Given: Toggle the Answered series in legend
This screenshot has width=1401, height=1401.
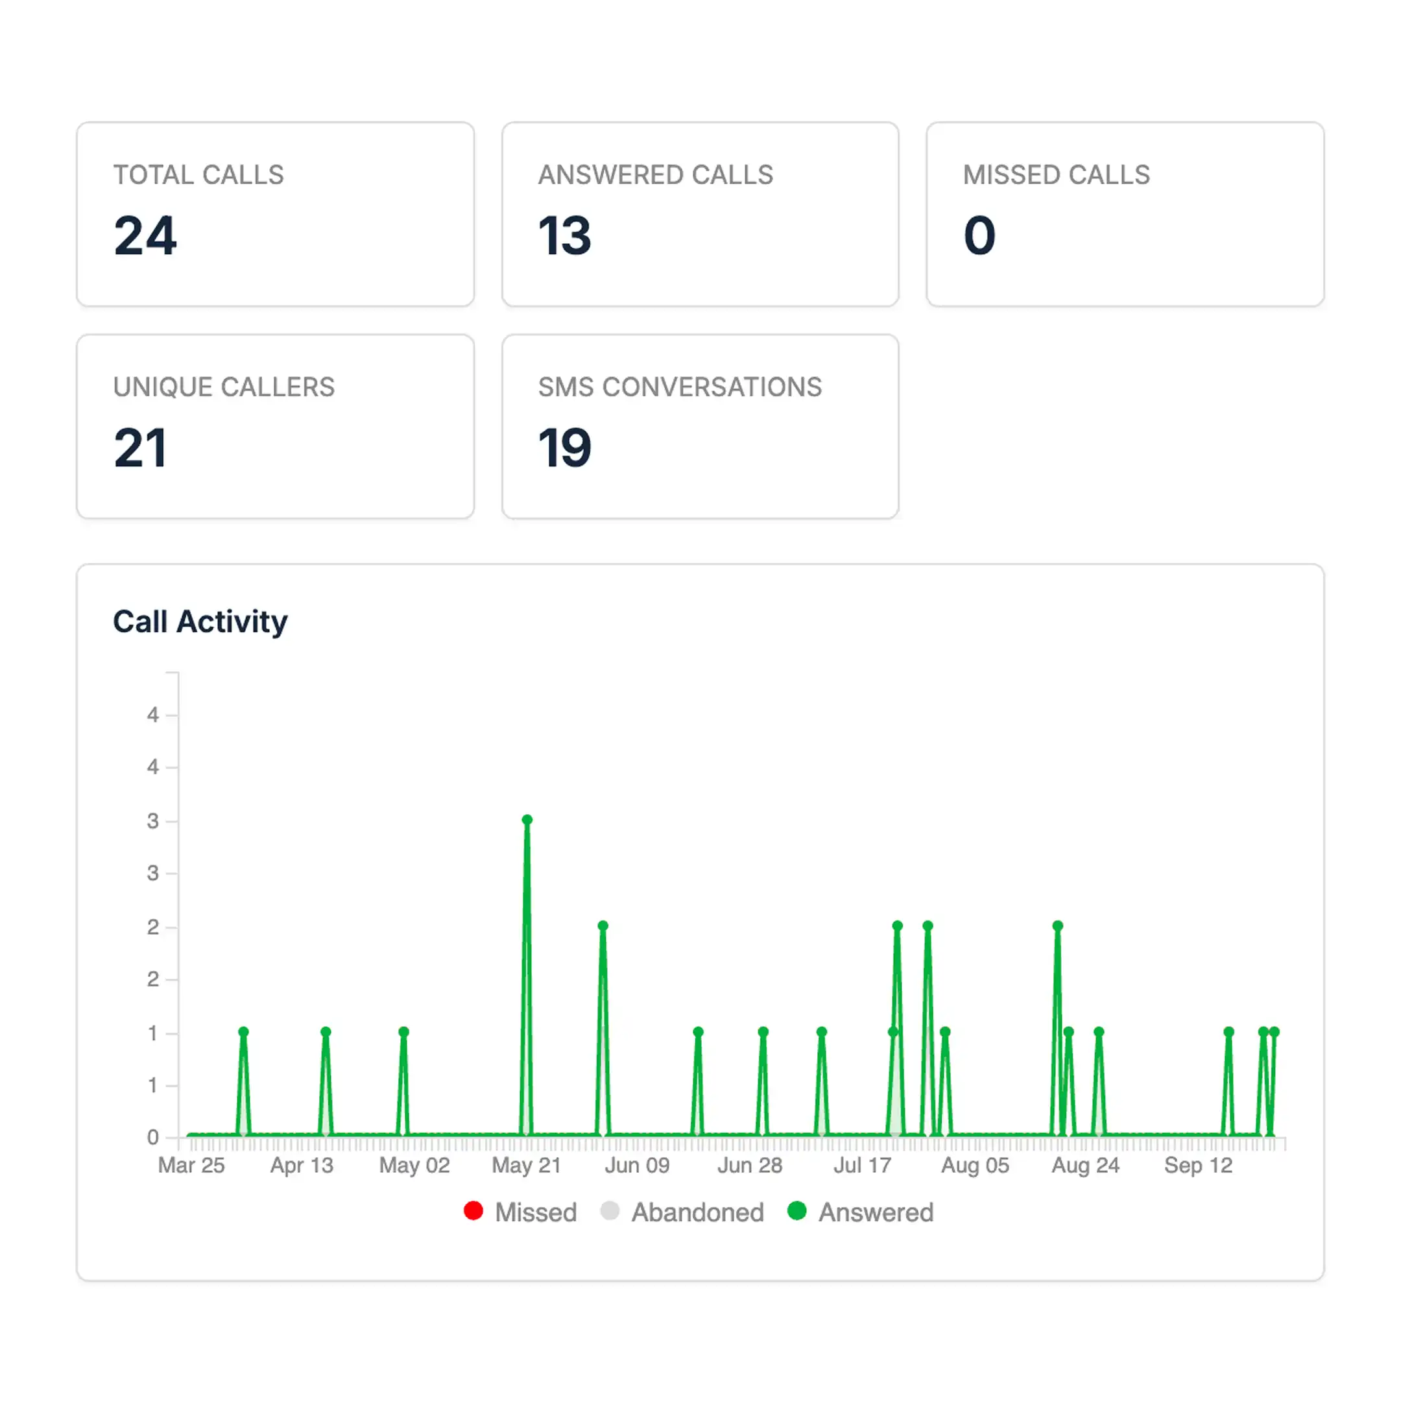Looking at the screenshot, I should click(861, 1212).
